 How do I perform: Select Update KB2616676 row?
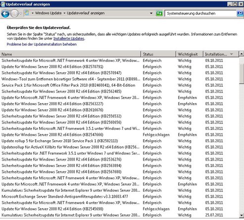[x=119, y=110]
